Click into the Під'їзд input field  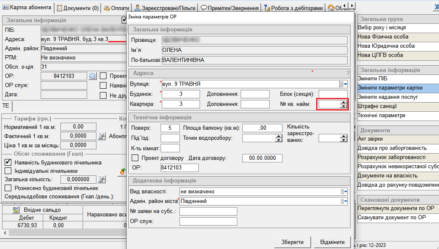point(170,138)
